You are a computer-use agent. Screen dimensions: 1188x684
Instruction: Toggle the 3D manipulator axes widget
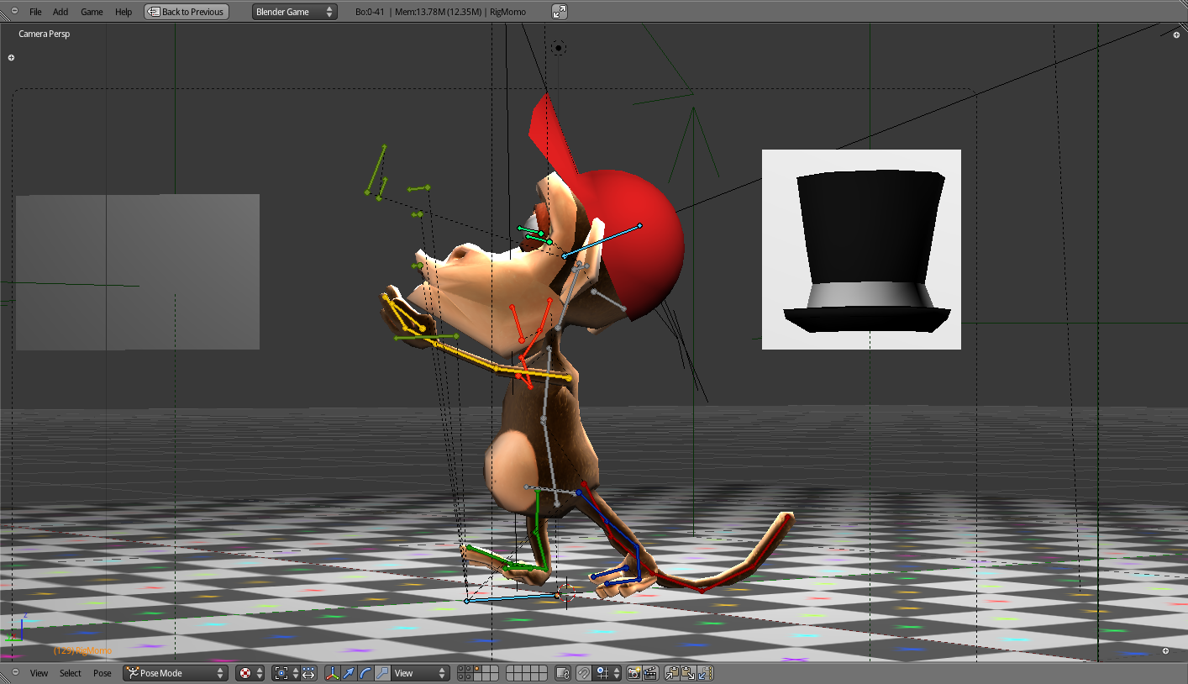tap(333, 673)
